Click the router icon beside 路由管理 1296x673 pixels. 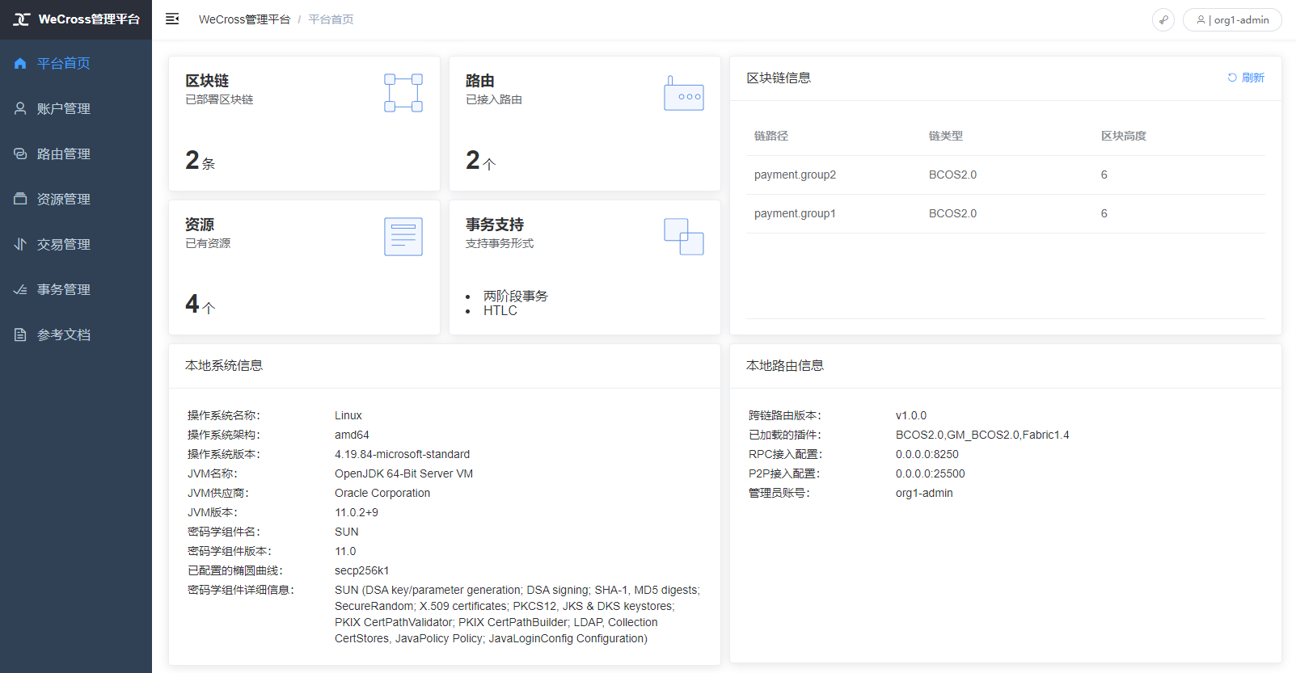20,154
